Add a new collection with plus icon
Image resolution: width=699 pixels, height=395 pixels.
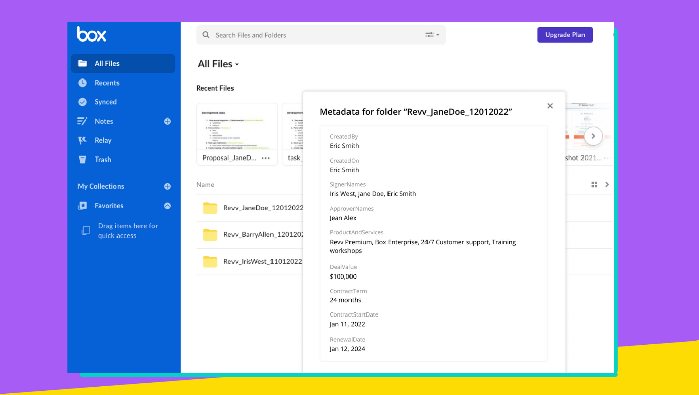point(167,186)
